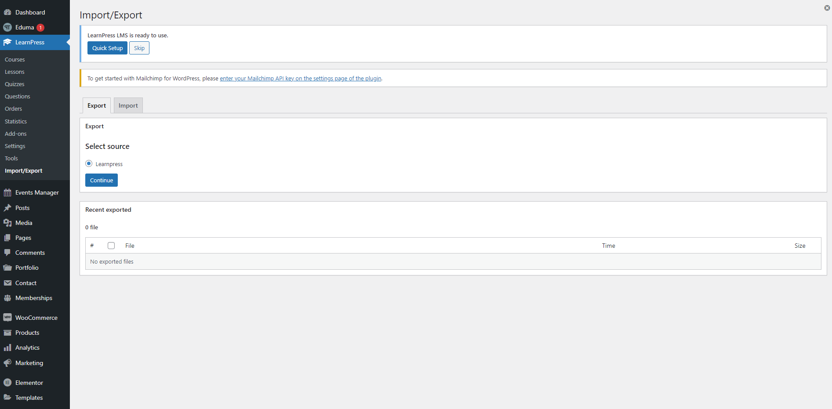This screenshot has width=832, height=409.
Task: Click the Events Manager calendar icon
Action: pyautogui.click(x=7, y=192)
